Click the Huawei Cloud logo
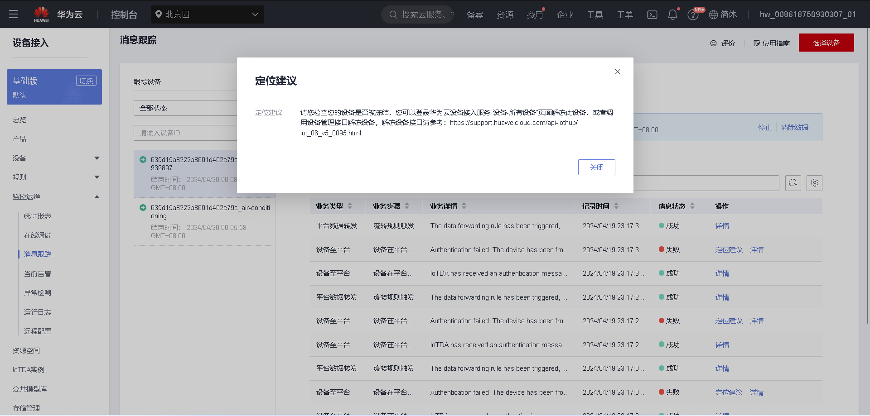The height and width of the screenshot is (416, 870). 41,14
